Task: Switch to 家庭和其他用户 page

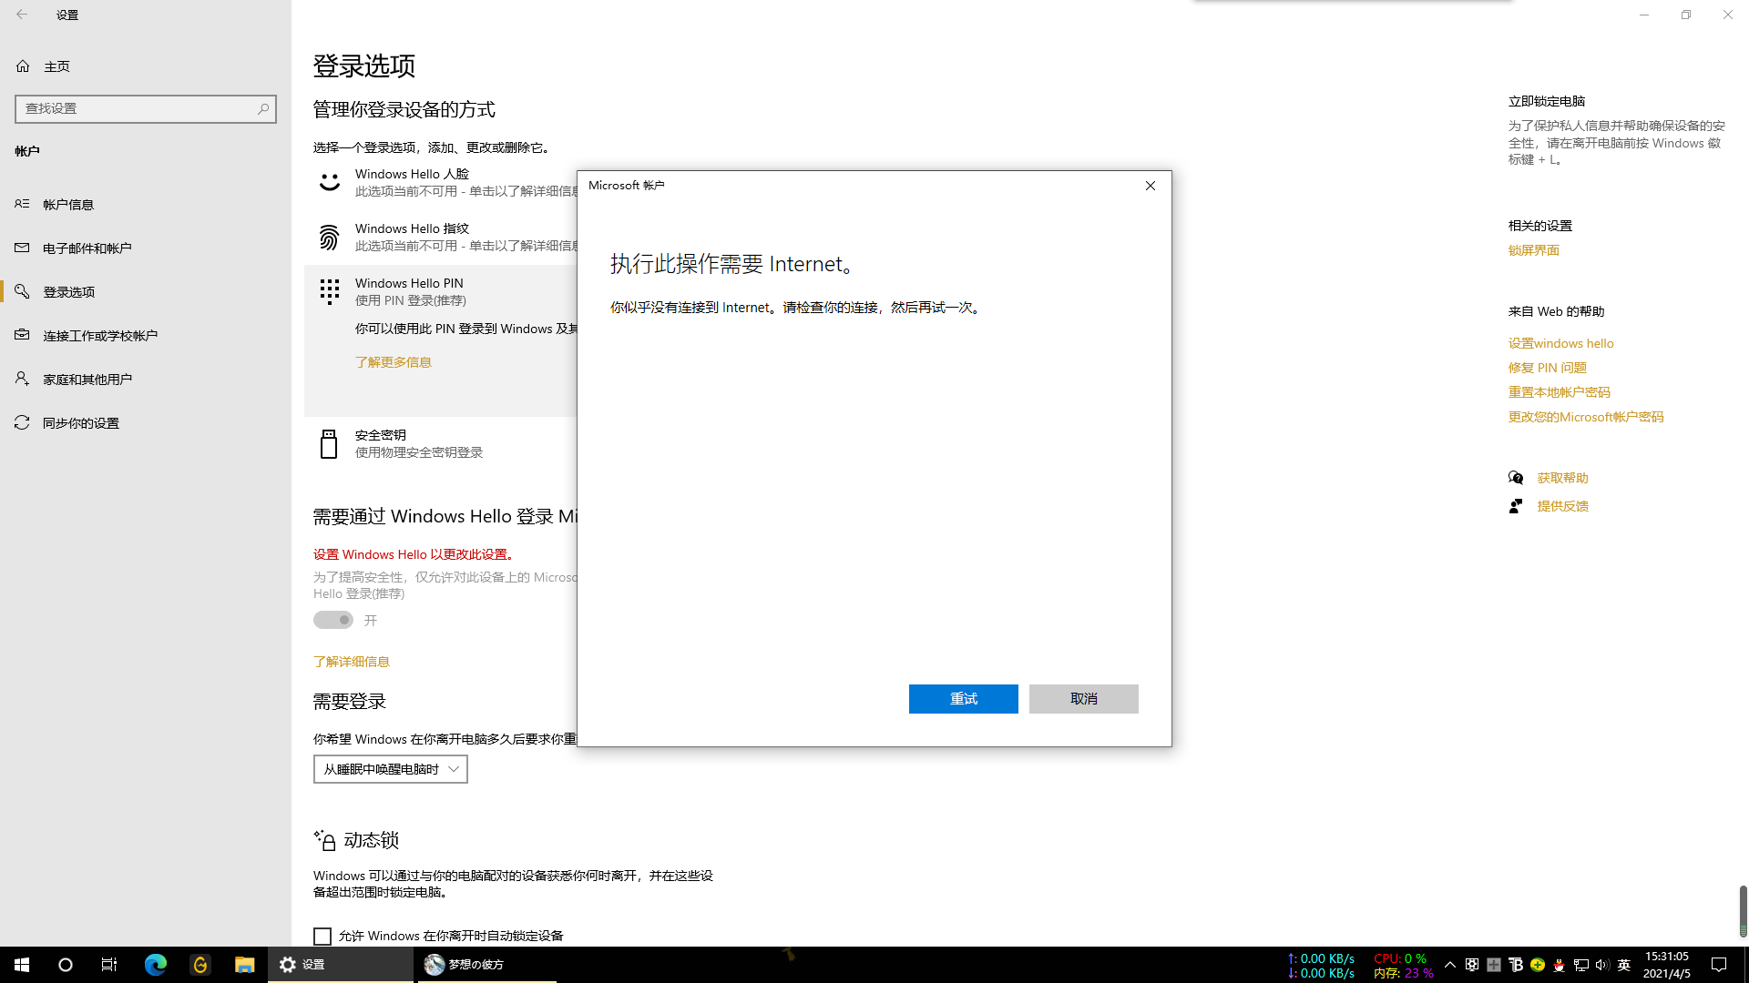Action: pos(86,379)
